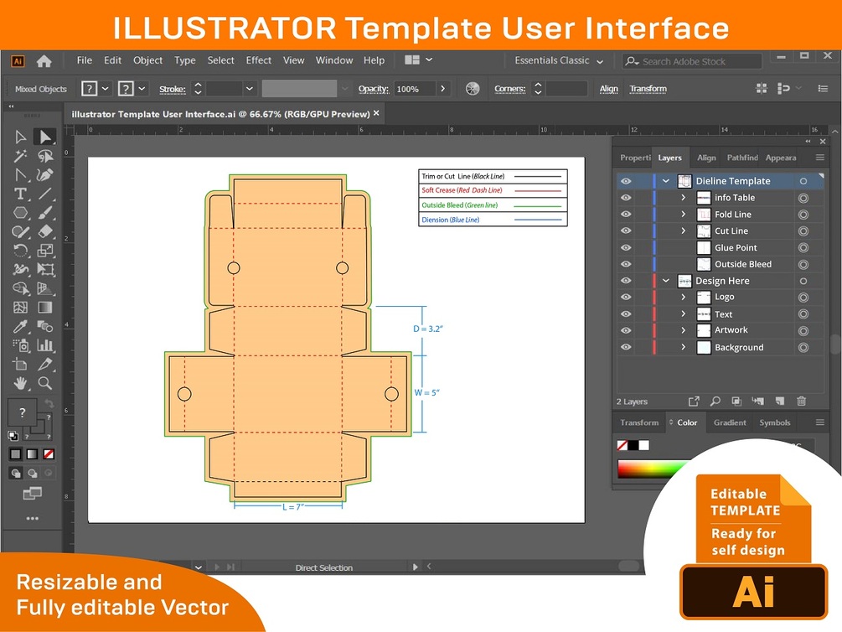This screenshot has height=632, width=842.
Task: Select the Type tool
Action: (20, 194)
